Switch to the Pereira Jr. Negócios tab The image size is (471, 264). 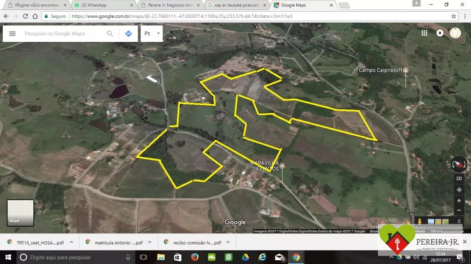(171, 5)
